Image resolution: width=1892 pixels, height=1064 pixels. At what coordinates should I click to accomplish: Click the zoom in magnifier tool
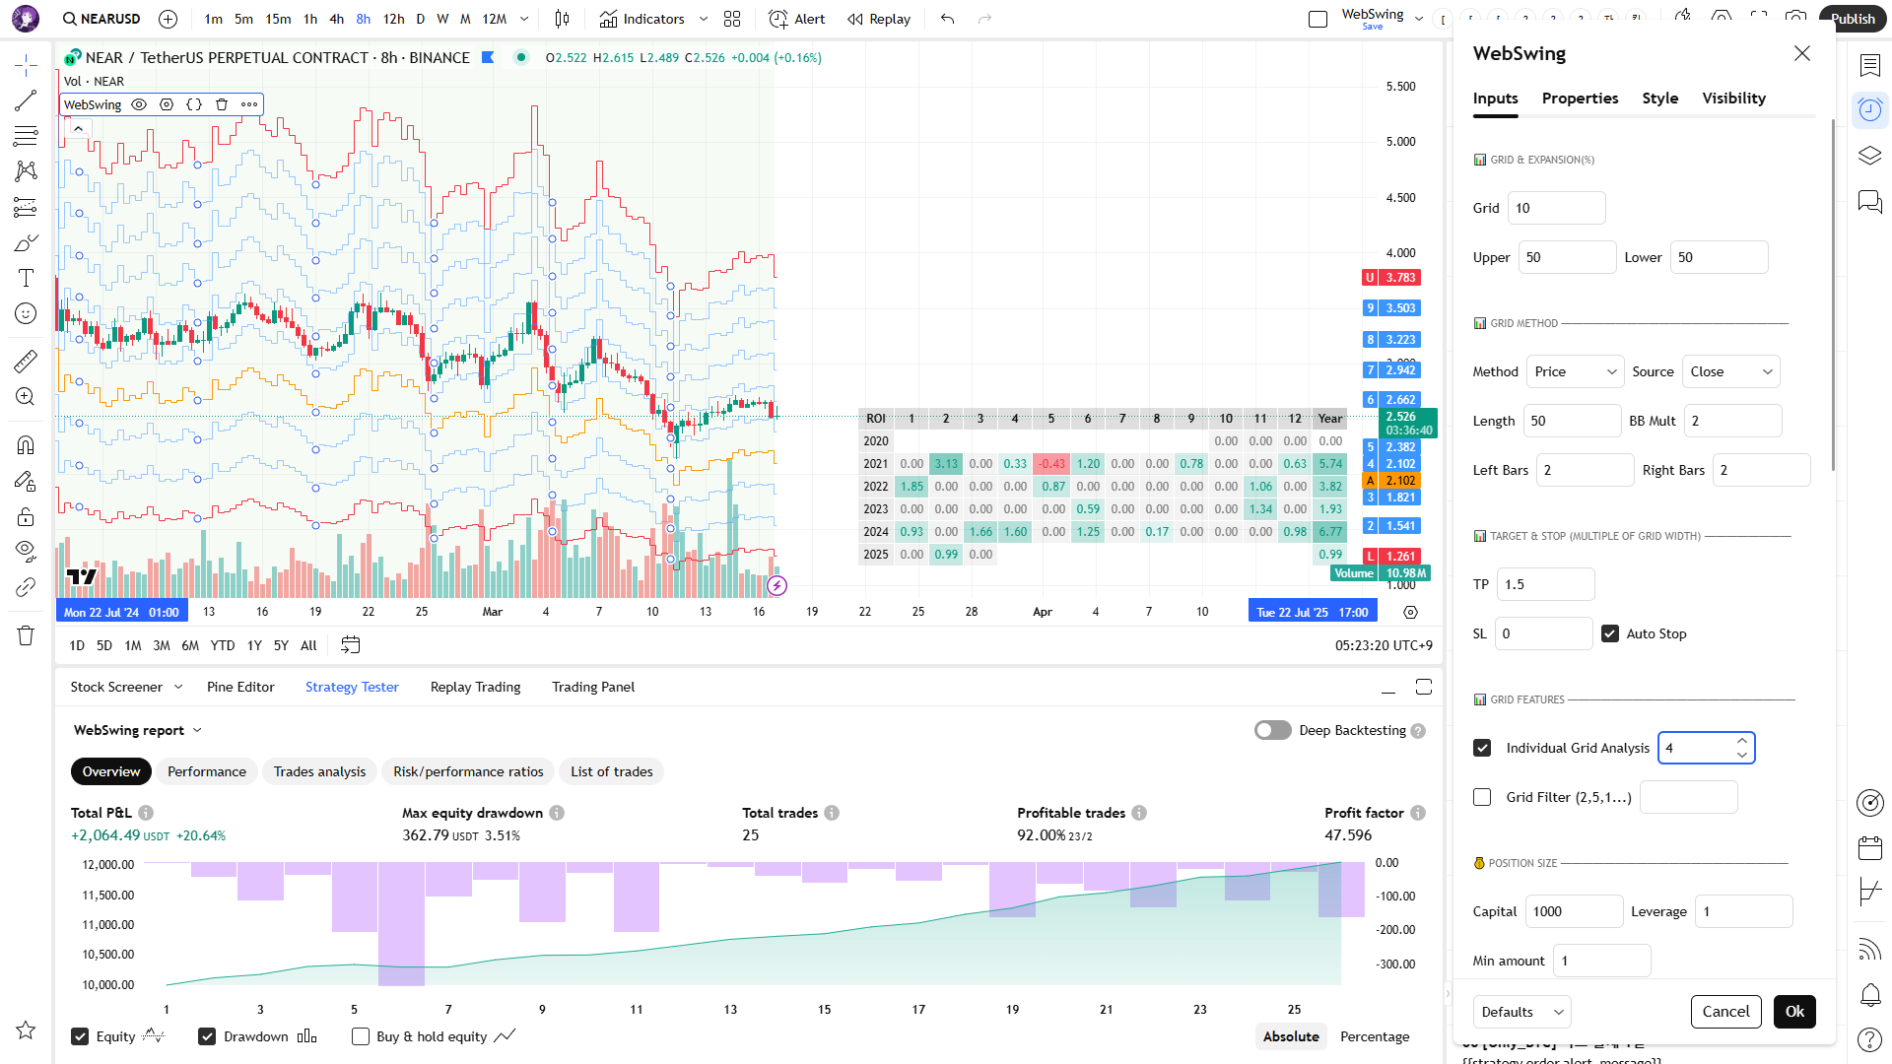click(26, 397)
